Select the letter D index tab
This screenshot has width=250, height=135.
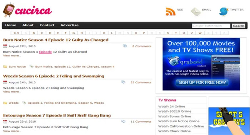(x=50, y=33)
